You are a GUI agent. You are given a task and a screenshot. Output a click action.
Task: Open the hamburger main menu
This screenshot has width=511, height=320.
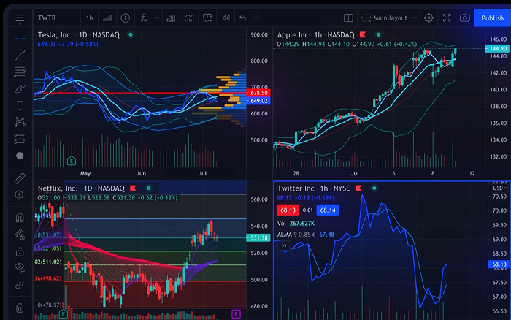click(x=20, y=18)
